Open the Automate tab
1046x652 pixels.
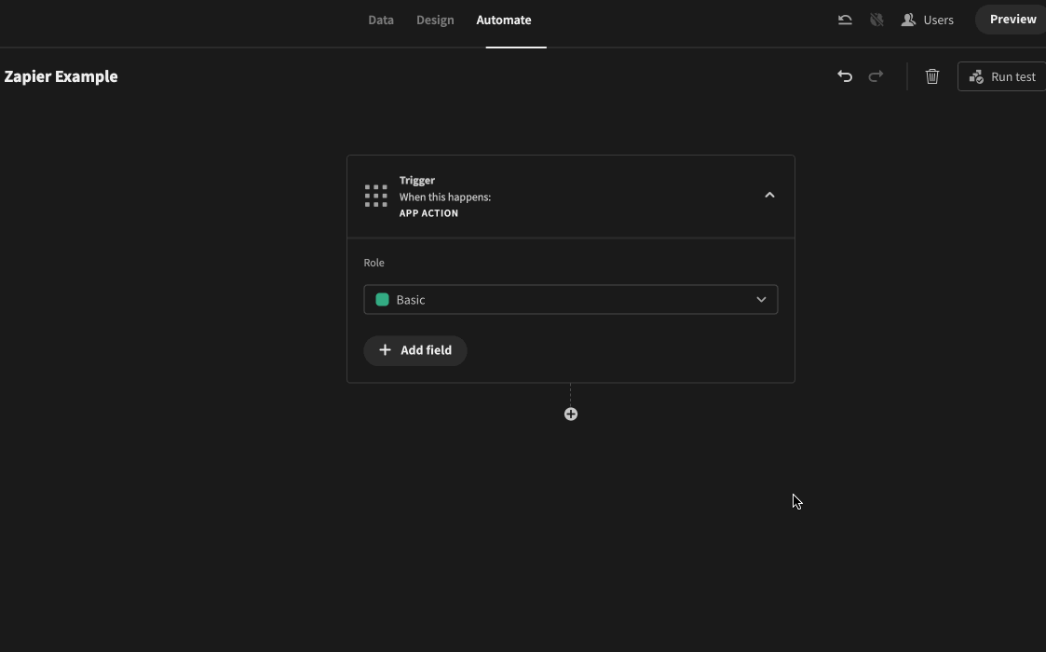coord(504,20)
